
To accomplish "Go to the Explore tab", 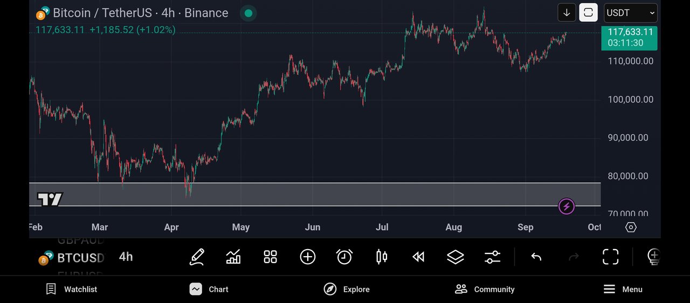I will (x=347, y=289).
